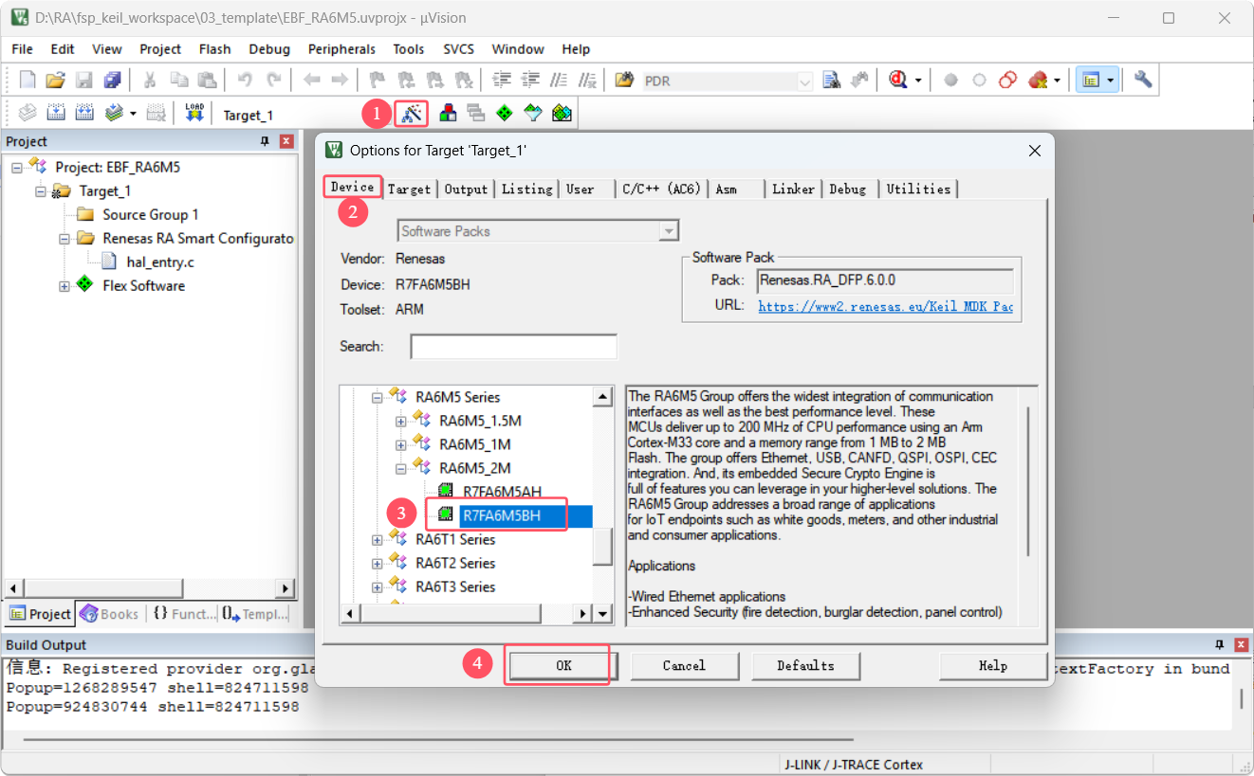Select the RA6T3 Series entry
Screen dimensions: 1254x776
(x=455, y=587)
